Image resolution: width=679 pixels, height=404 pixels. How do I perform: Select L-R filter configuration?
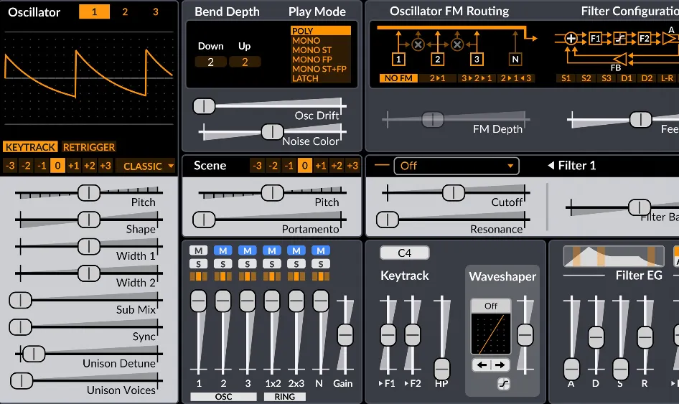[668, 78]
